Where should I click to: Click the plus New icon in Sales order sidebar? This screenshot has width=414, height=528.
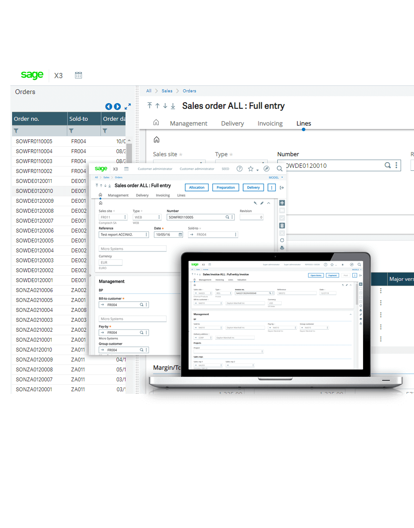[282, 203]
